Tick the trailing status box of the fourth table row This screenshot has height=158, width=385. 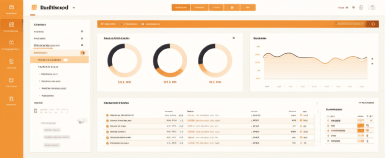301,132
